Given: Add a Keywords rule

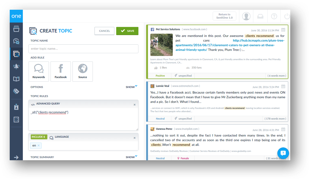Looking at the screenshot, I should tap(39, 71).
